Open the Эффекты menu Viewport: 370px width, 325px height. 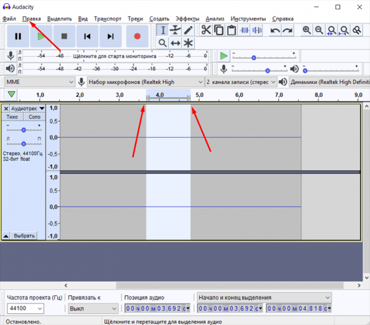pyautogui.click(x=187, y=19)
